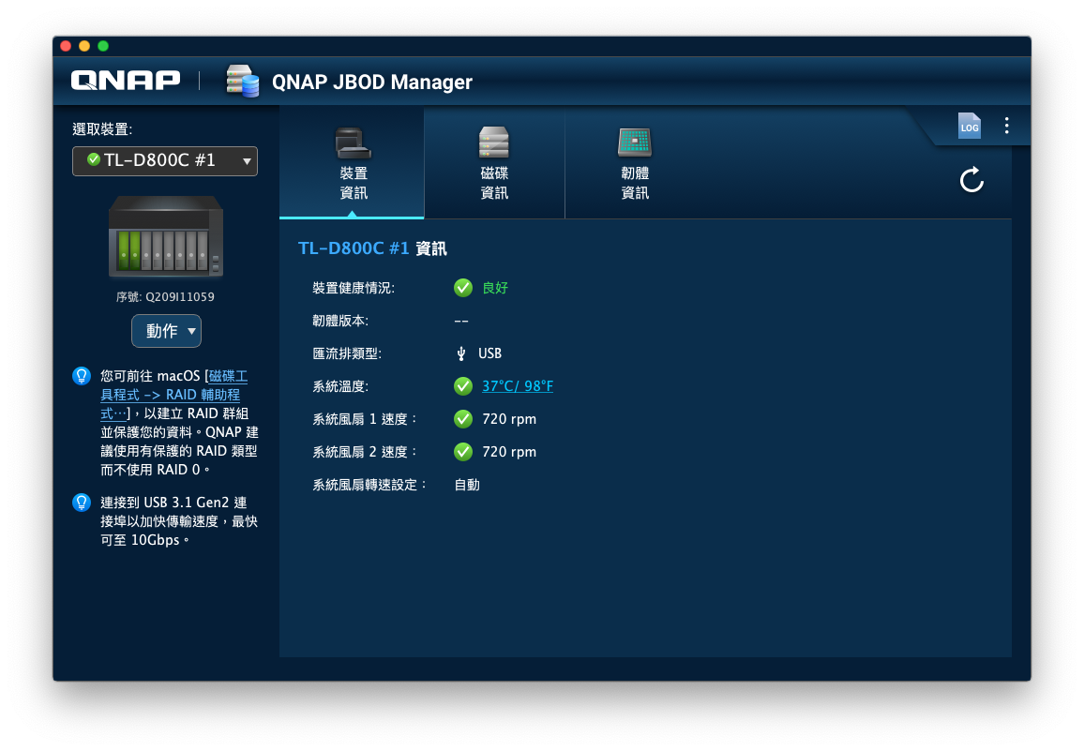Screen dimensions: 1084x751
Task: Switch to the 磁碟資訊 tab
Action: 493,164
